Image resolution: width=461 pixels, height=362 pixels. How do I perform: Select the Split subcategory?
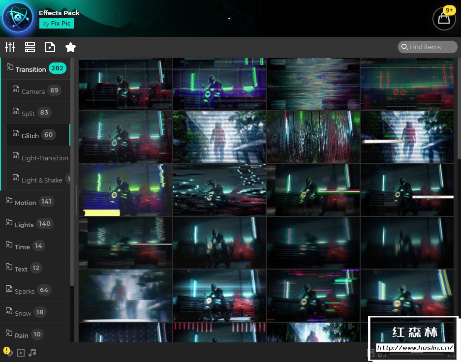38,113
